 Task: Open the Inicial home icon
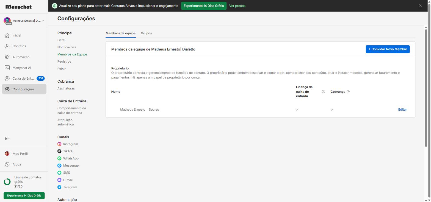pyautogui.click(x=7, y=35)
